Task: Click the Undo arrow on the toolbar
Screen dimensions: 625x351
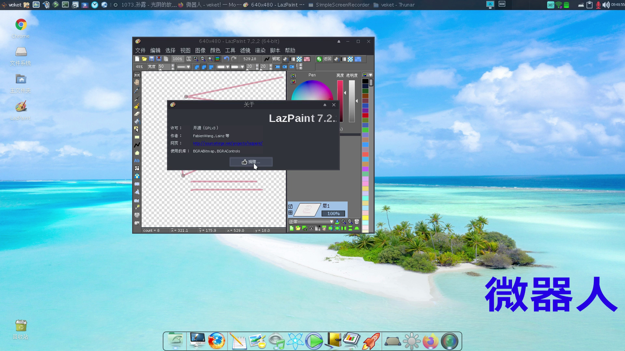Action: point(227,59)
